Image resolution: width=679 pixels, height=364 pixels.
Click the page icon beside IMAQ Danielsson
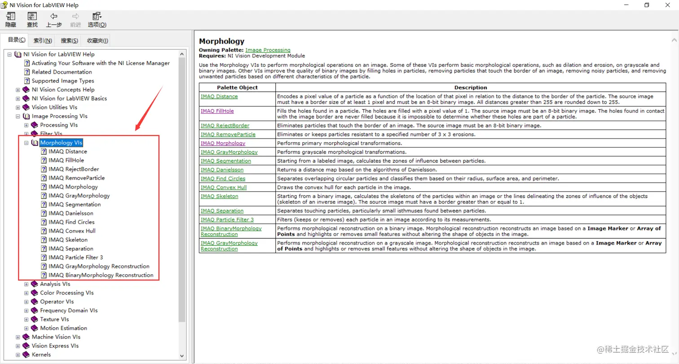tap(44, 213)
